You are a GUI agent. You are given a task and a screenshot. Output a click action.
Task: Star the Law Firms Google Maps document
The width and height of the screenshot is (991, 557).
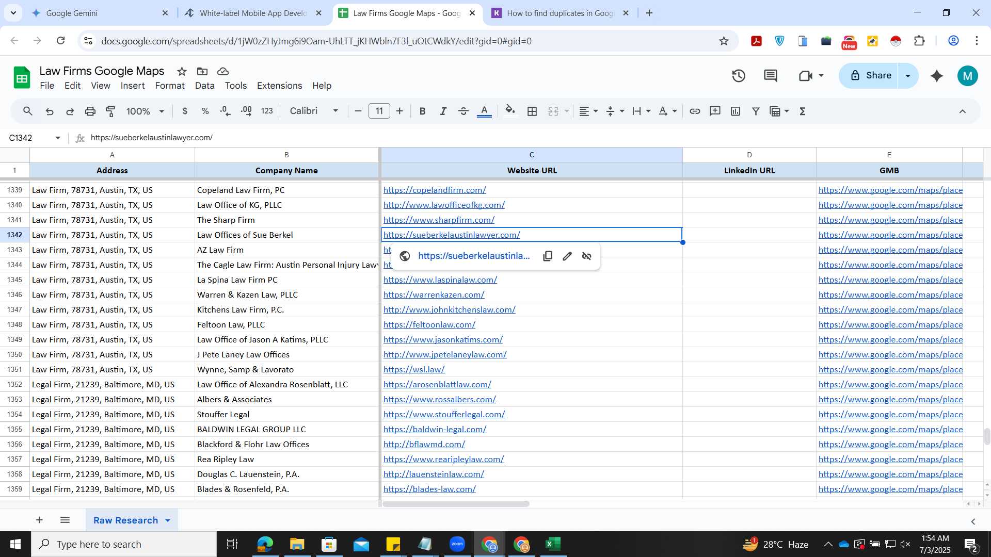pos(182,71)
